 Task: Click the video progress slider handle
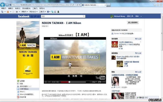coord(69,82)
